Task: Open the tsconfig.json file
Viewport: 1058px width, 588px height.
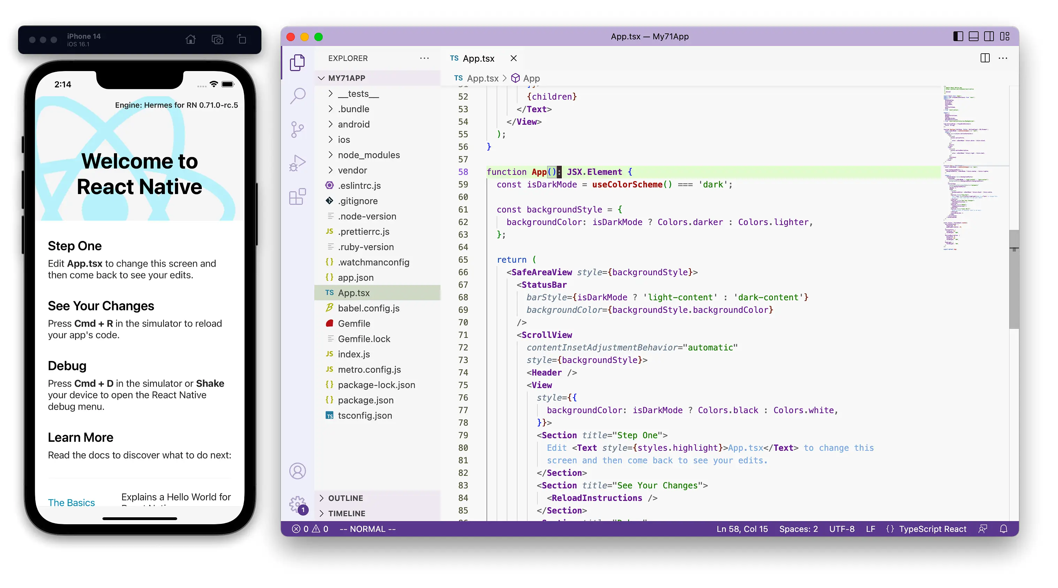Action: (x=377, y=416)
